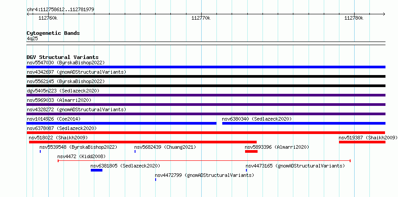Select the black nsv5562145 variant bar

206,86
